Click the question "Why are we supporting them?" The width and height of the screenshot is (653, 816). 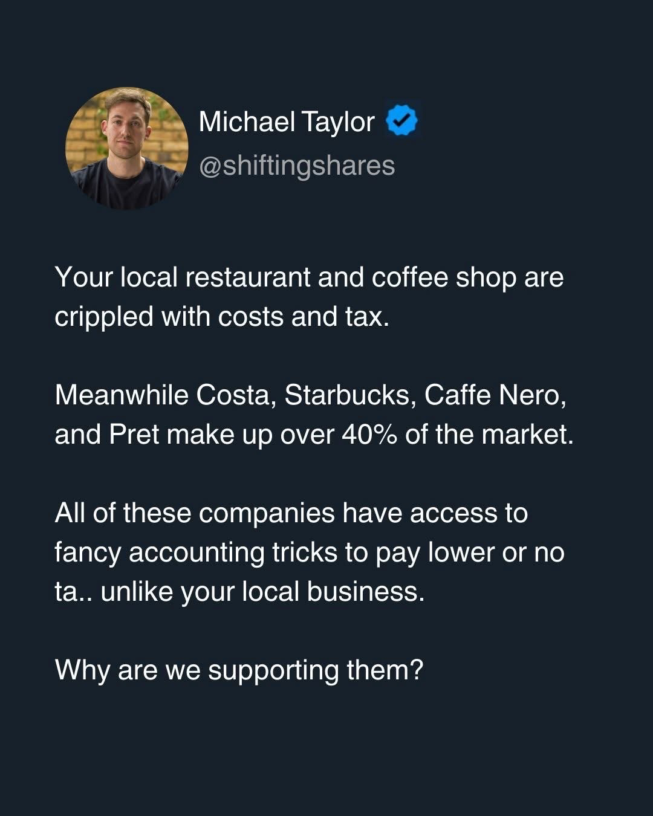(x=239, y=670)
